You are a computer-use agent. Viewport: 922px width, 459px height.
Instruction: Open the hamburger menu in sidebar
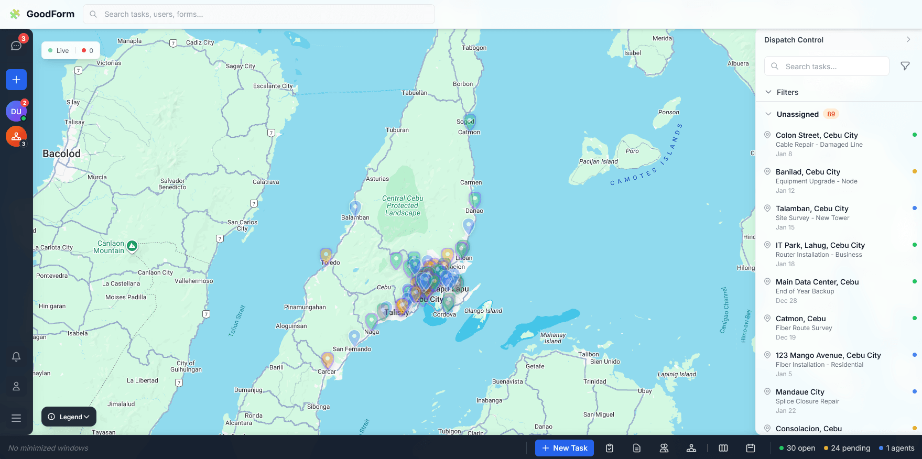(x=16, y=418)
